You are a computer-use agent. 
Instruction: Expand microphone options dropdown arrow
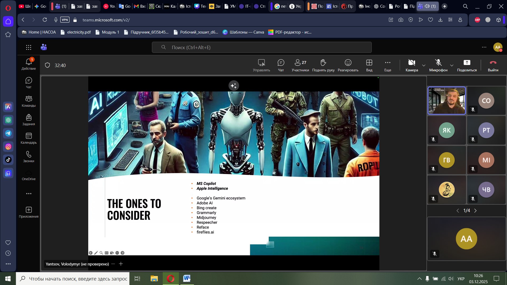point(452,66)
